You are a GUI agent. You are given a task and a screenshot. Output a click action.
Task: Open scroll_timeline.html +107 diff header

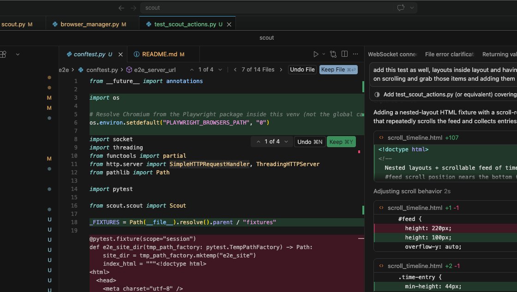coord(445,138)
